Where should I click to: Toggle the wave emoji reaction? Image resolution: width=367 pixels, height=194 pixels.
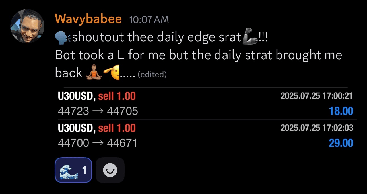(73, 170)
